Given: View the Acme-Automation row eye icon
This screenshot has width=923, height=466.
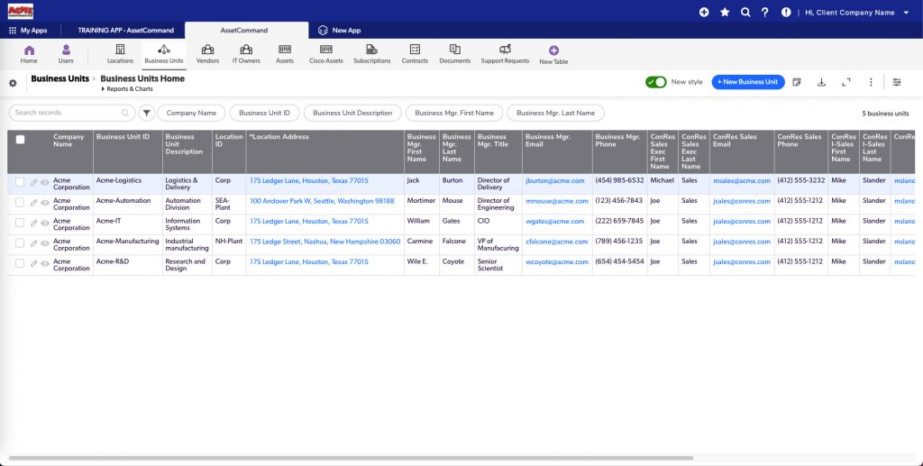Looking at the screenshot, I should pos(45,203).
